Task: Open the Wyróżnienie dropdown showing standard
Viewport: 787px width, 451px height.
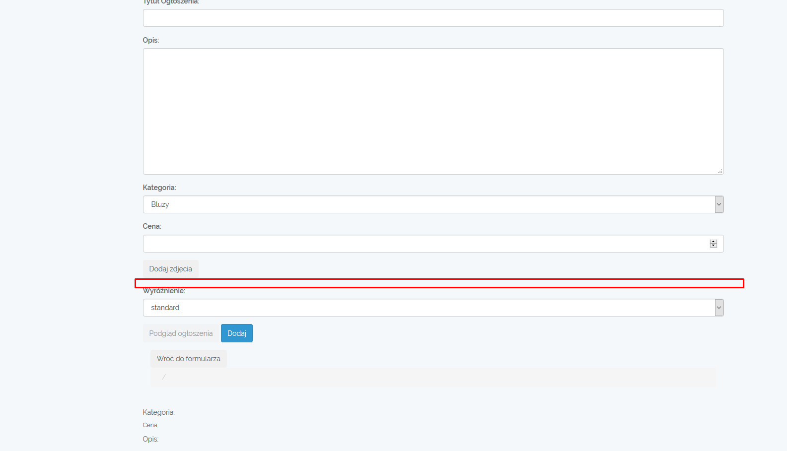Action: 428,308
